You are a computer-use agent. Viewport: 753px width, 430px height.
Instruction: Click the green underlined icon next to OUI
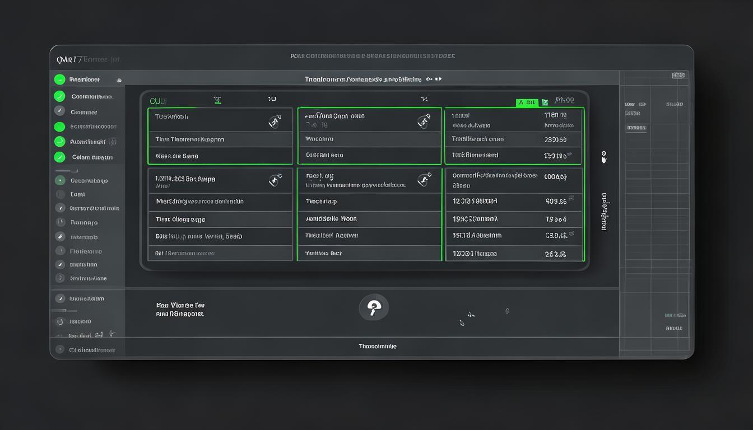(218, 100)
